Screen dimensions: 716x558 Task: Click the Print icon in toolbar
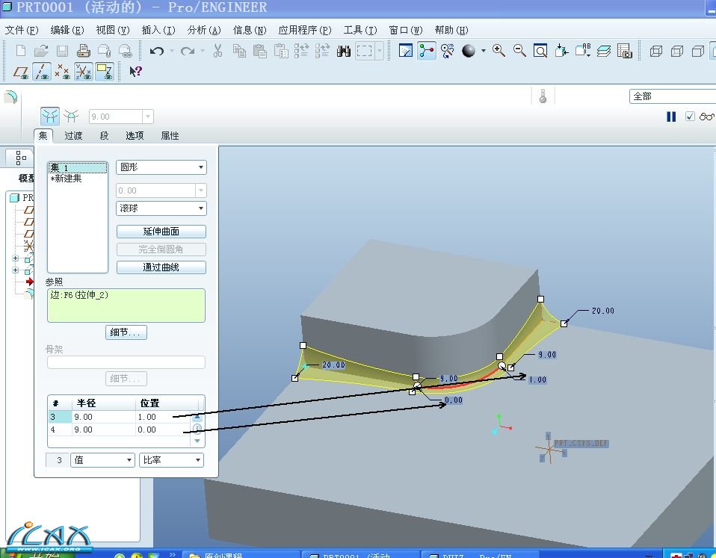pos(84,51)
